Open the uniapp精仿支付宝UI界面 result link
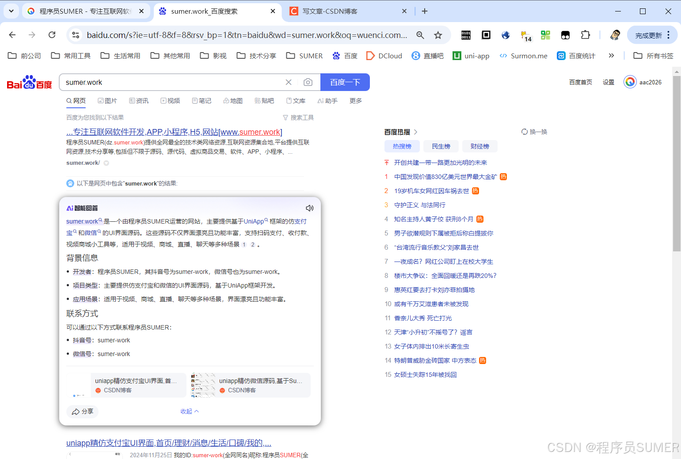 point(169,443)
